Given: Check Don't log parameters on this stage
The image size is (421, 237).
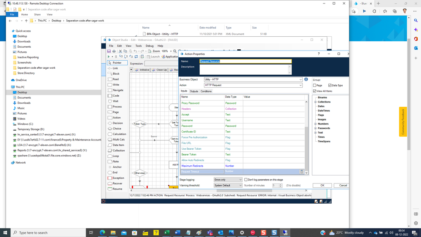Looking at the screenshot, I should (246, 180).
